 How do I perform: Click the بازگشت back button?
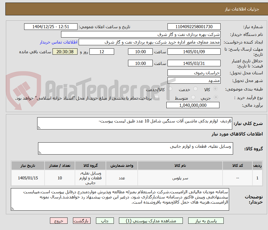pos(82,221)
